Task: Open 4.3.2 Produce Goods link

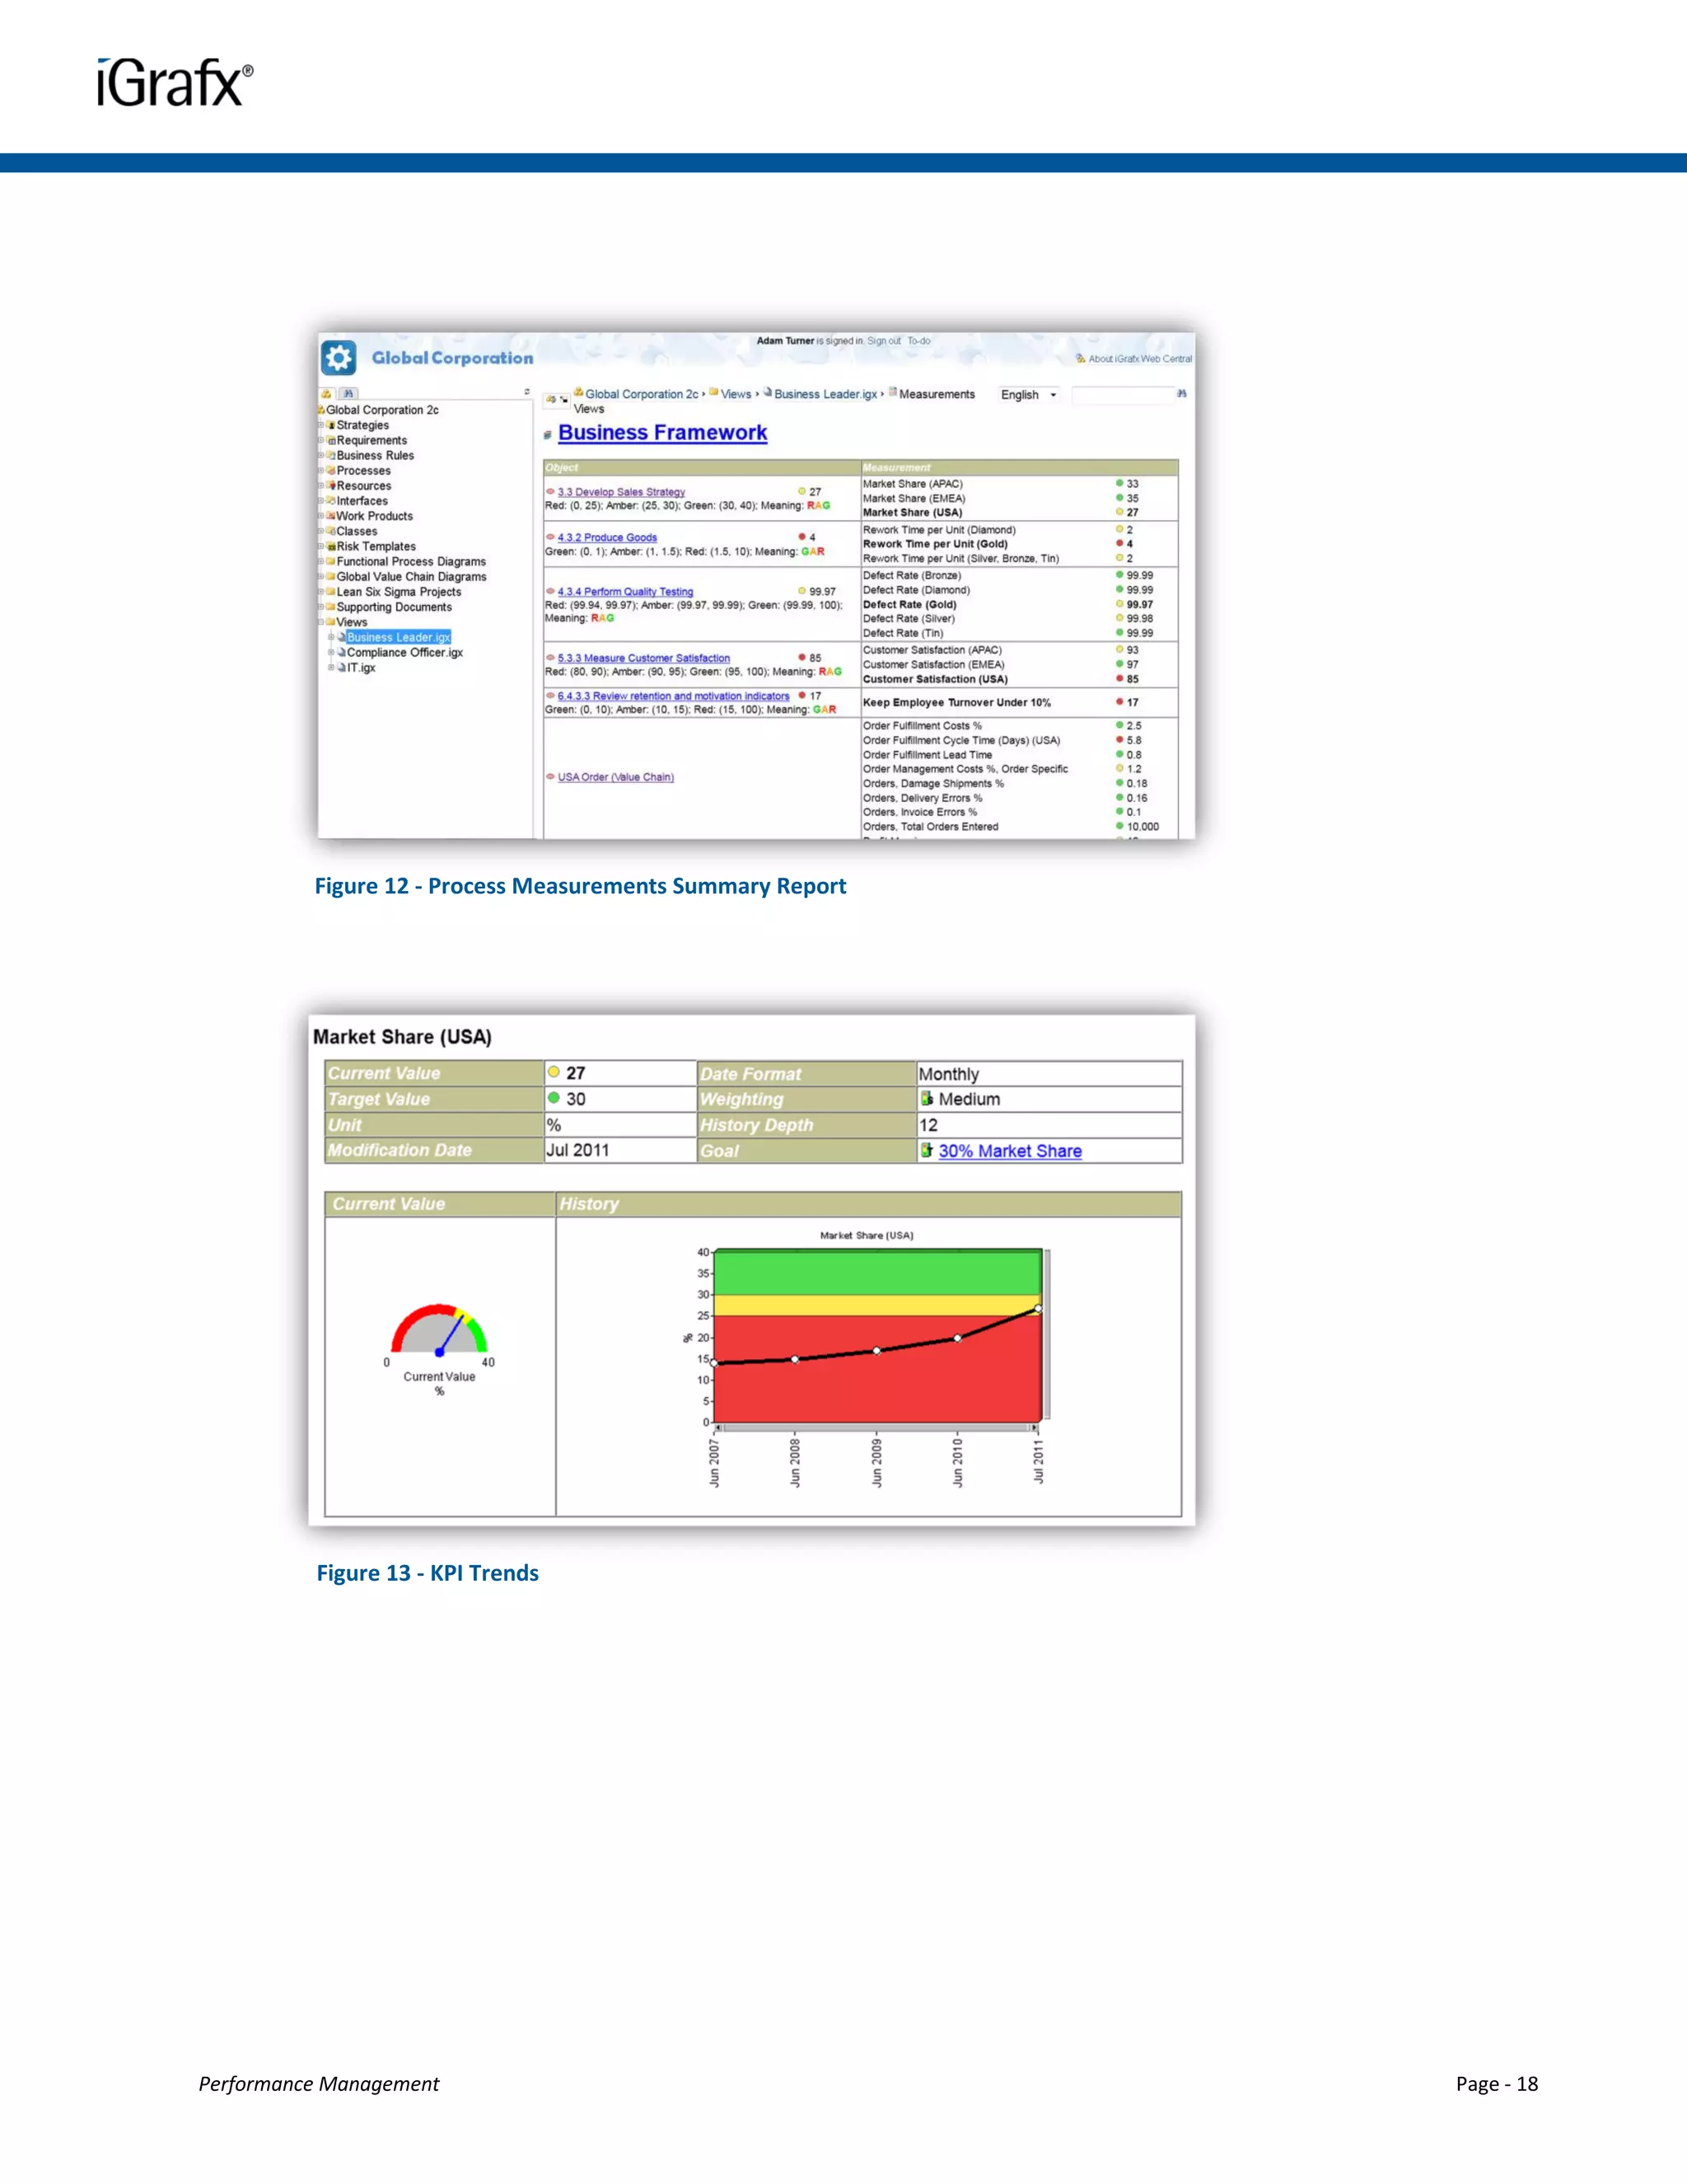Action: pos(608,537)
